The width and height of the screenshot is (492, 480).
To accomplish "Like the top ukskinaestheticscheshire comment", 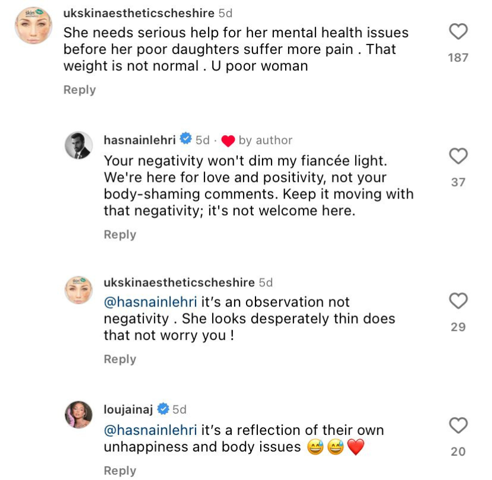I will coord(458,31).
